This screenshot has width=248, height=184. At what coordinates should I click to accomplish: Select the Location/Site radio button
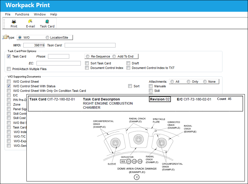coord(47,37)
